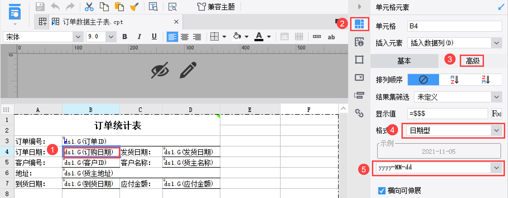The image size is (508, 198).
Task: Open the cell attributes panel icon
Action: [x=359, y=42]
